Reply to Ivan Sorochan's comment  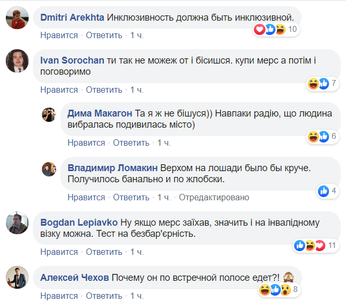coord(104,90)
